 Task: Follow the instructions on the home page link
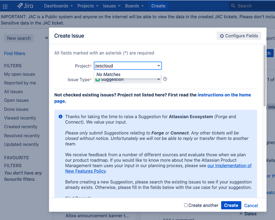click(x=224, y=95)
